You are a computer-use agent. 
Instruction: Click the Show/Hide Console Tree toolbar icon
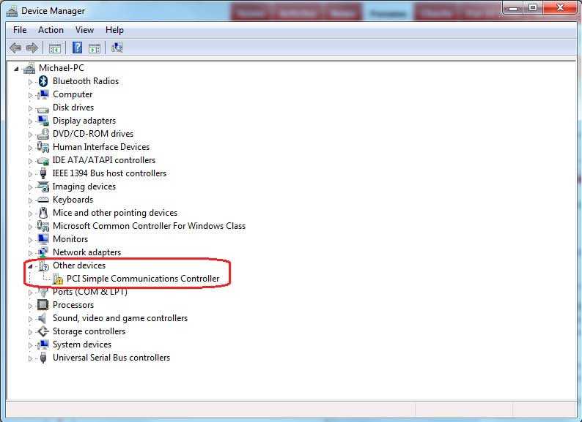tap(54, 48)
